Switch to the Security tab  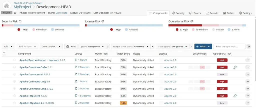click(x=178, y=13)
